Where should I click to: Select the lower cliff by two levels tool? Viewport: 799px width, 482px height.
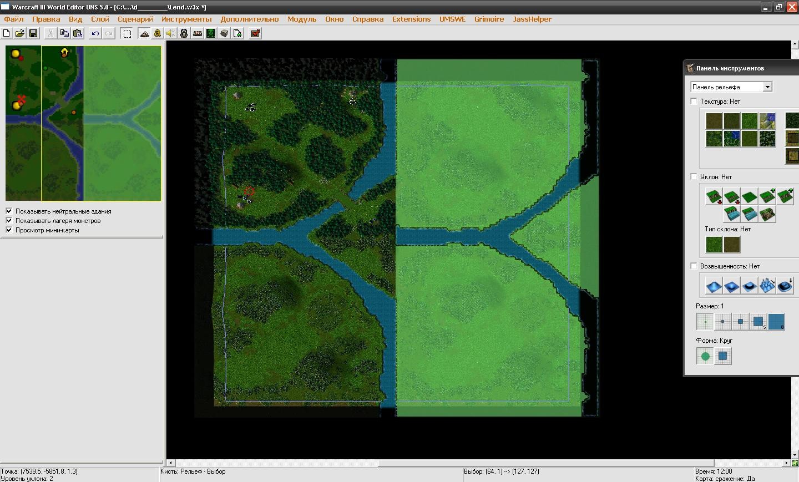[714, 196]
